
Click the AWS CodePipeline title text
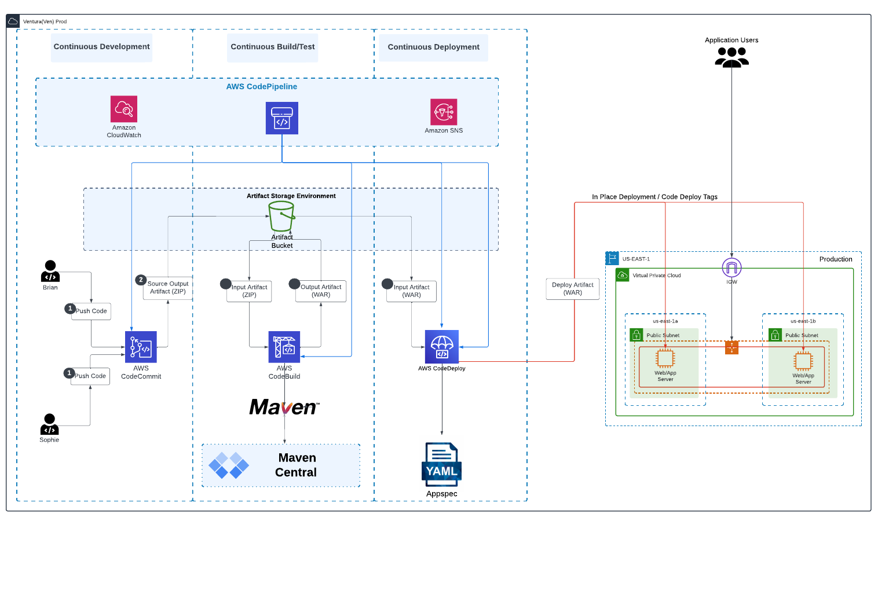pos(262,87)
